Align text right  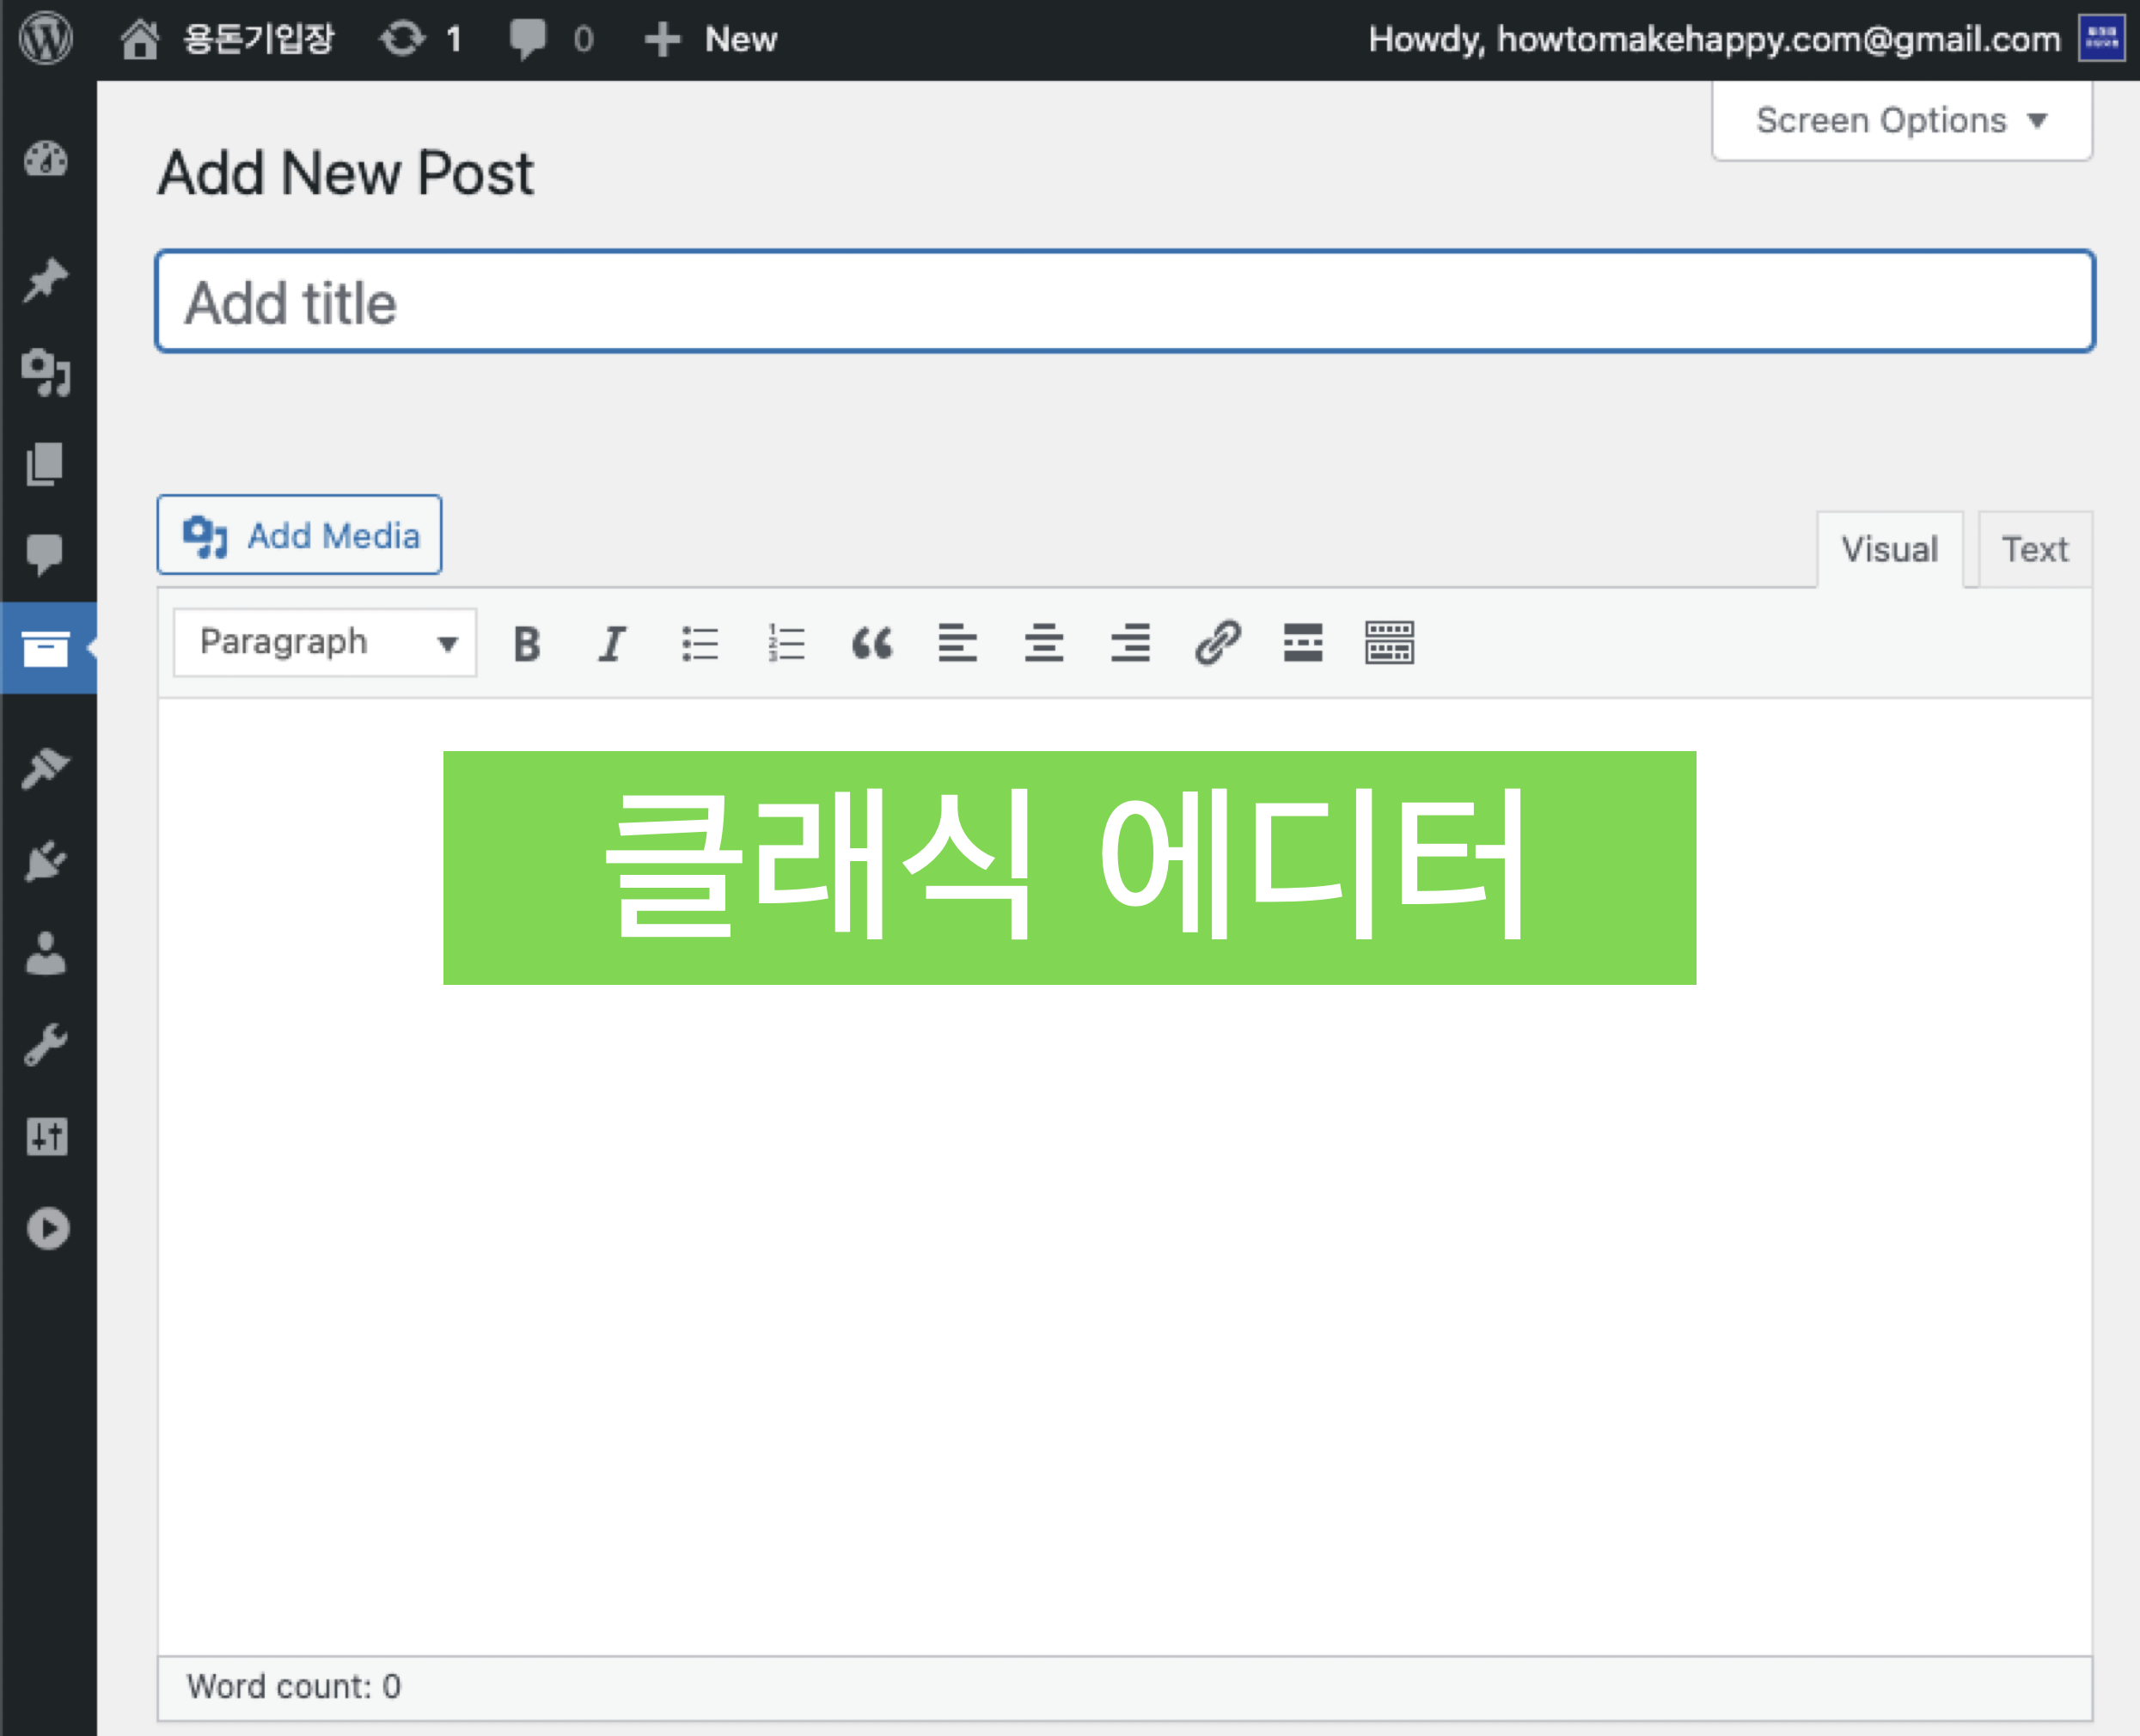[x=1130, y=643]
